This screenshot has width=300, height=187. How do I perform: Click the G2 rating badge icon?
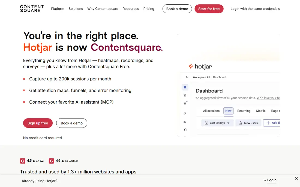pos(23,161)
